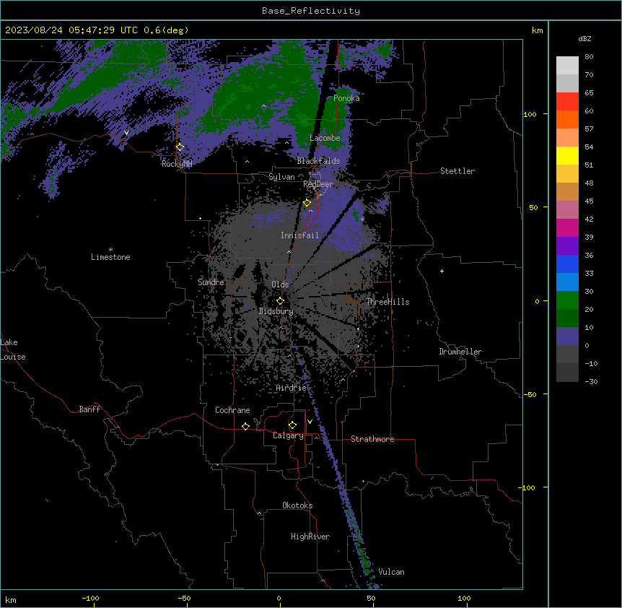
Task: Click the Cochrane town label
Action: (x=232, y=410)
